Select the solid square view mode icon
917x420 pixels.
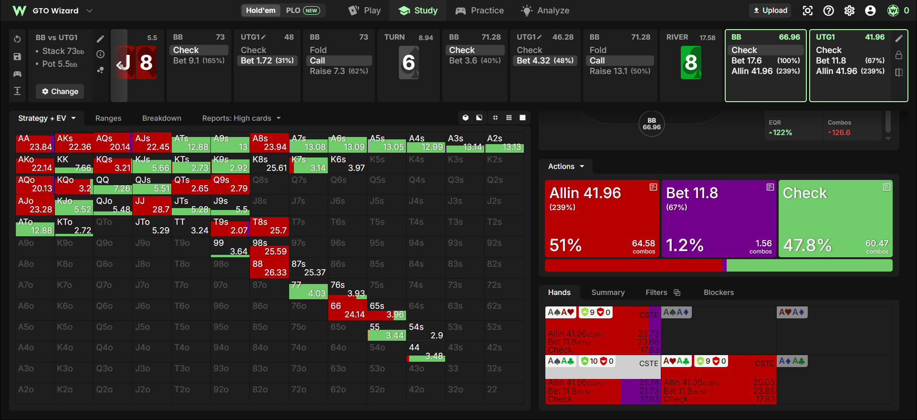[x=522, y=117]
